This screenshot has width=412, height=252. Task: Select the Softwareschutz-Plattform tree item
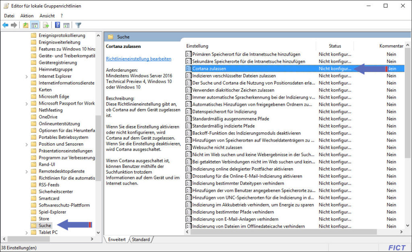[64, 205]
